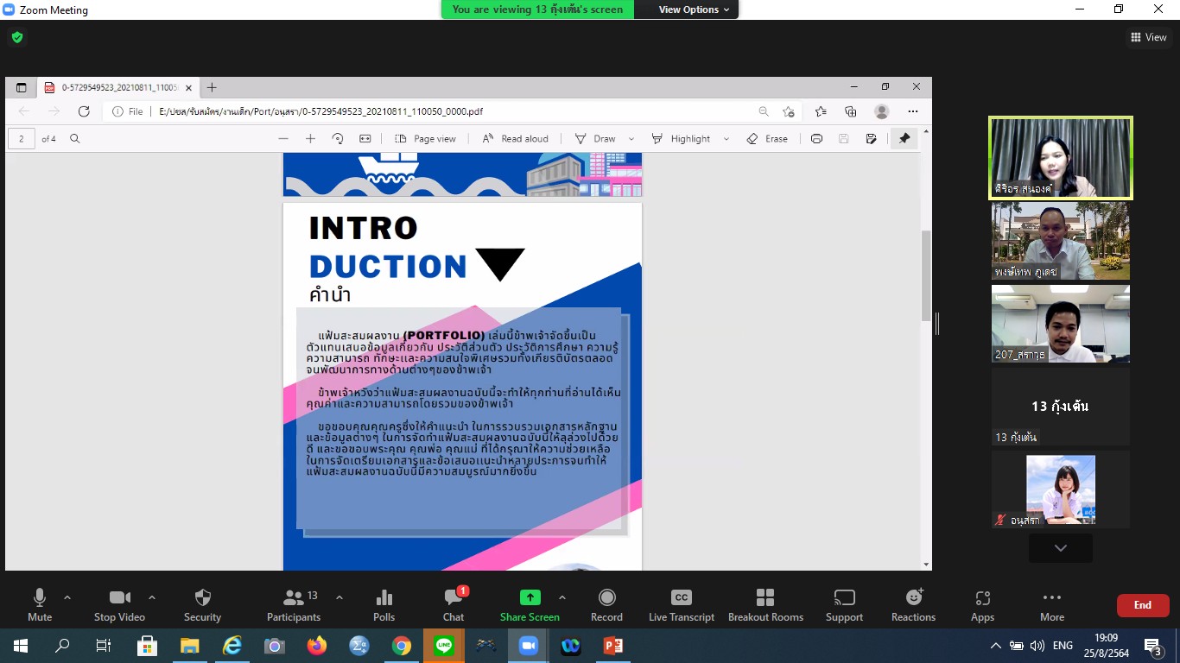Open the Breakout Rooms panel

pyautogui.click(x=765, y=604)
